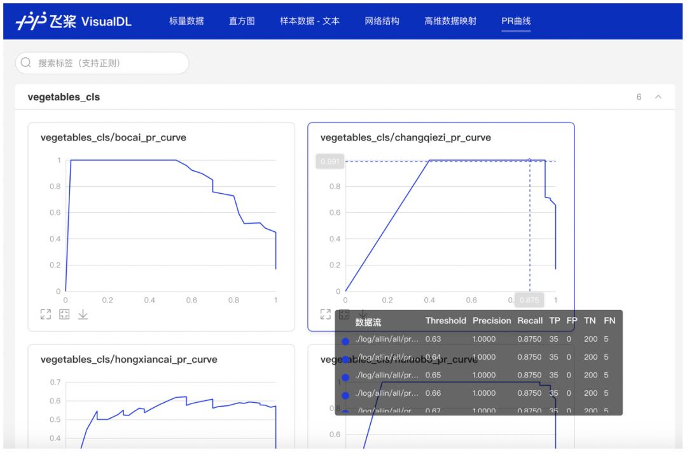Click the log path in the 0.65 row
This screenshot has height=453, width=687.
point(387,375)
